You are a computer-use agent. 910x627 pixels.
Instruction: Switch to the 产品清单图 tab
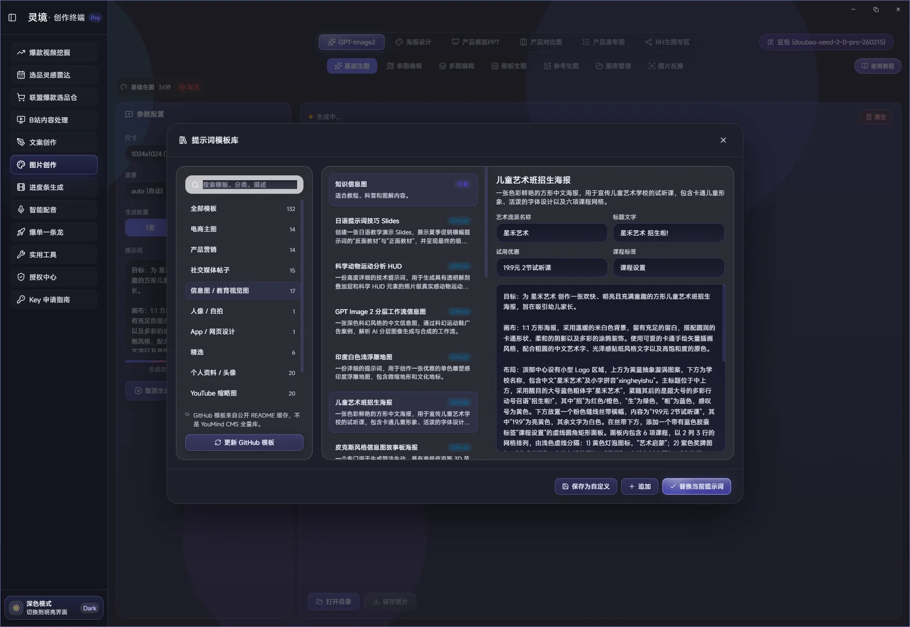click(x=604, y=42)
